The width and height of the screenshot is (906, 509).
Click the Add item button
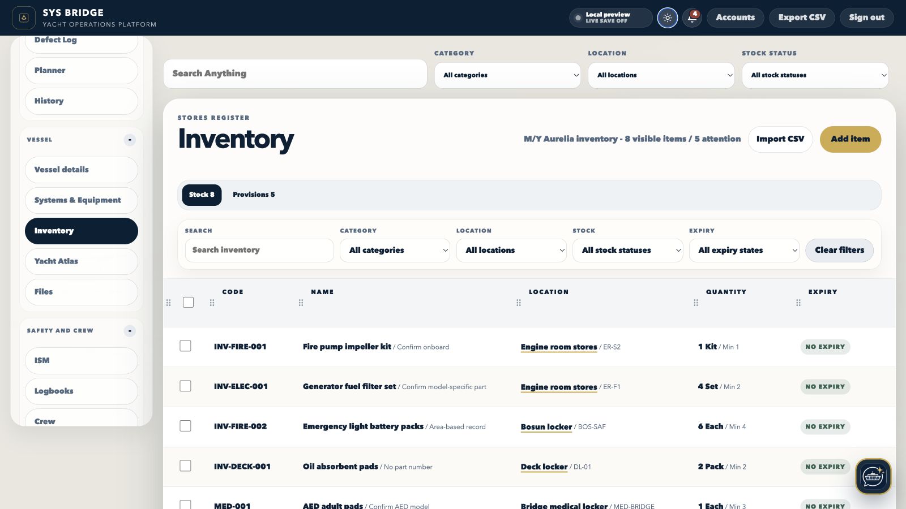coord(850,139)
